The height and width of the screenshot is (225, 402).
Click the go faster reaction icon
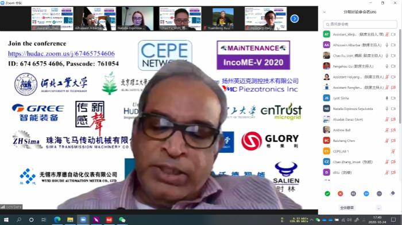(x=366, y=194)
